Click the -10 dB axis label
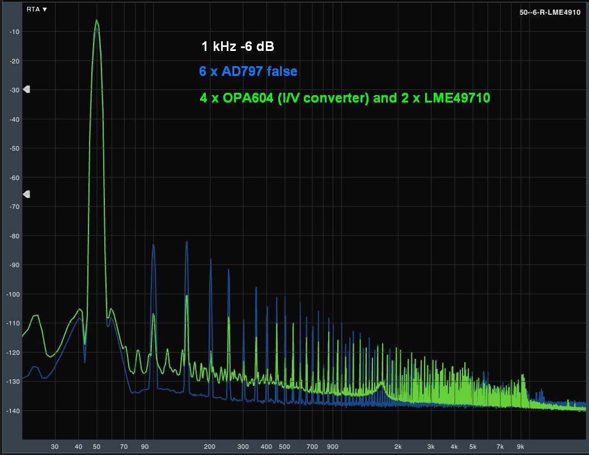The width and height of the screenshot is (589, 455). [x=14, y=32]
